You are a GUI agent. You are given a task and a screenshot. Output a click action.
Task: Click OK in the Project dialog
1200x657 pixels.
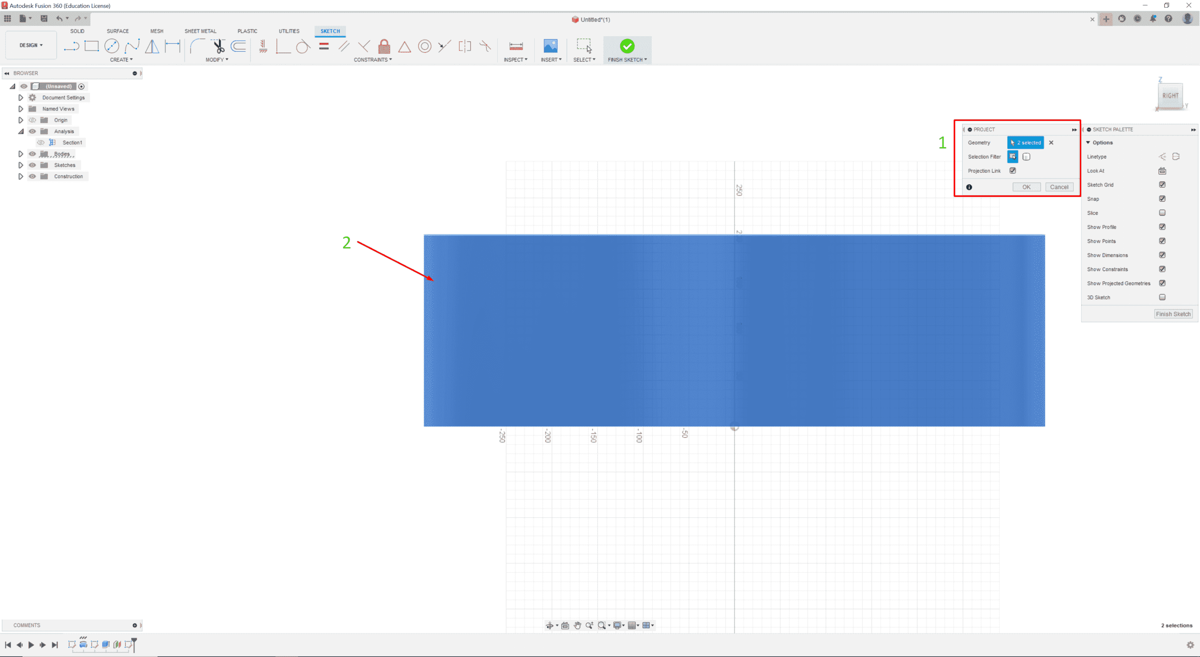pyautogui.click(x=1026, y=187)
